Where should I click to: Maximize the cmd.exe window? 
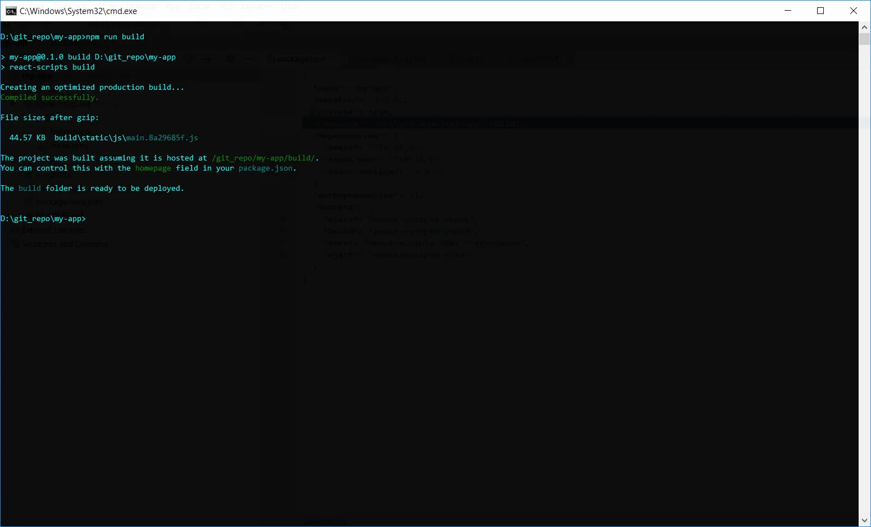click(x=820, y=11)
